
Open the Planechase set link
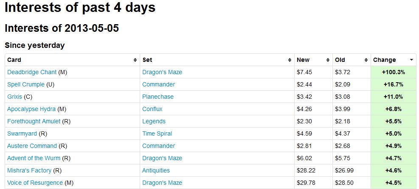click(158, 97)
